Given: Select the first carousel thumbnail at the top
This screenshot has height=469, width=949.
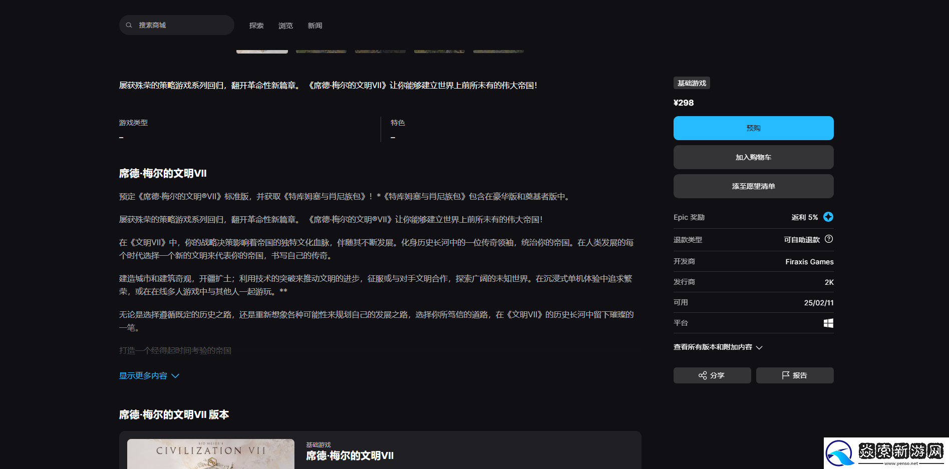Looking at the screenshot, I should coord(262,48).
